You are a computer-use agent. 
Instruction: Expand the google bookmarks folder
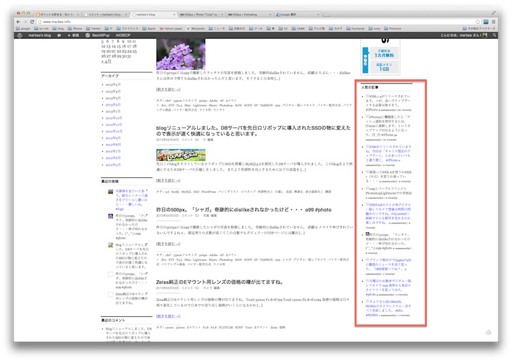pyautogui.click(x=23, y=28)
